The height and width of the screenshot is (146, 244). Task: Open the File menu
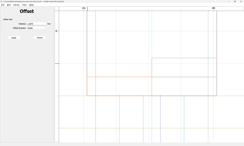tap(3, 5)
